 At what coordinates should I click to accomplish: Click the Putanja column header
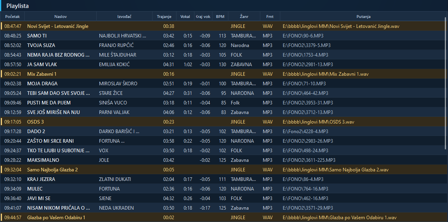(x=363, y=17)
